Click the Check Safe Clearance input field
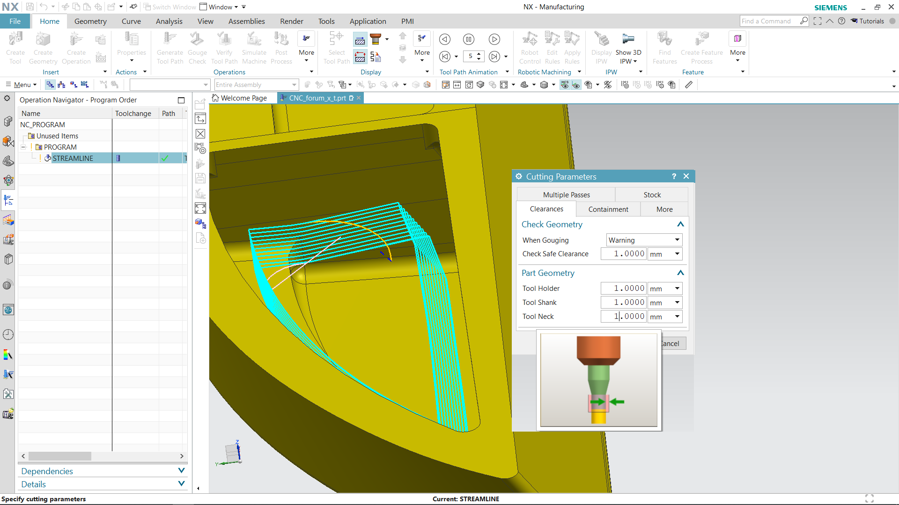Screen dimensions: 899x505 pos(625,254)
